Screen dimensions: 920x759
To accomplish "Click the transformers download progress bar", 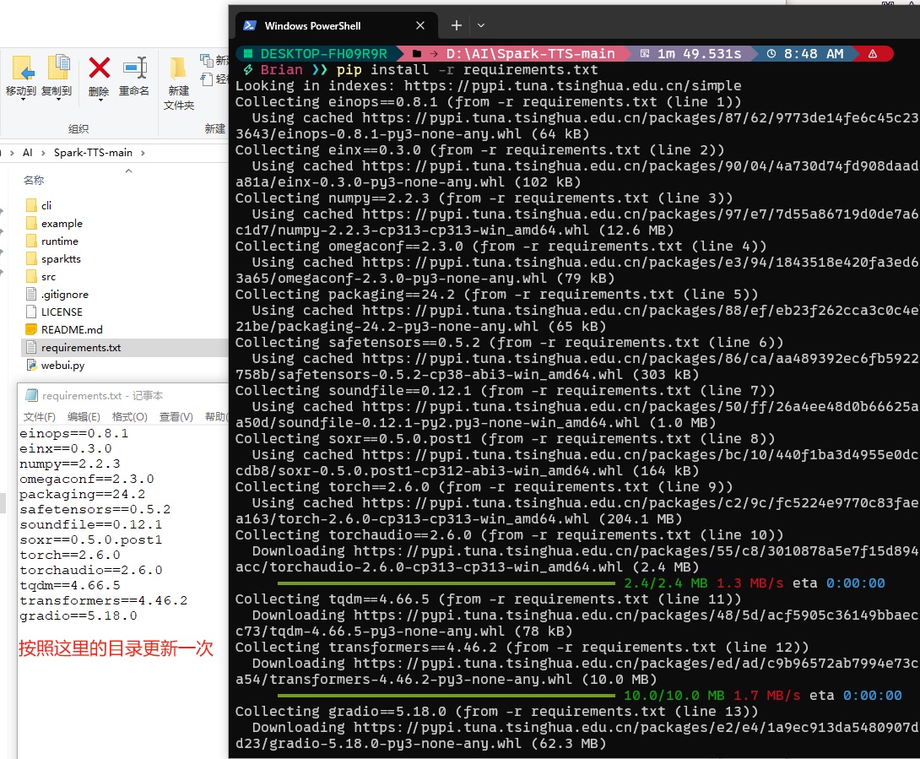I will click(446, 696).
